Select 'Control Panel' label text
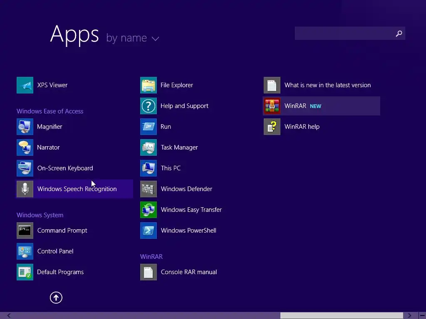The image size is (426, 319). [55, 251]
